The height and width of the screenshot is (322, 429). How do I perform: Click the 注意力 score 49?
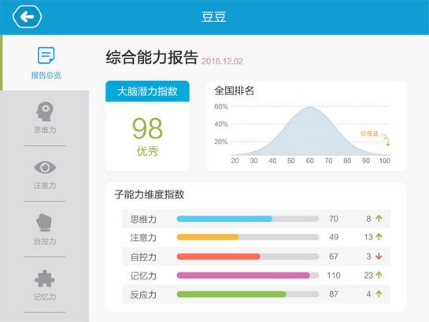[334, 237]
